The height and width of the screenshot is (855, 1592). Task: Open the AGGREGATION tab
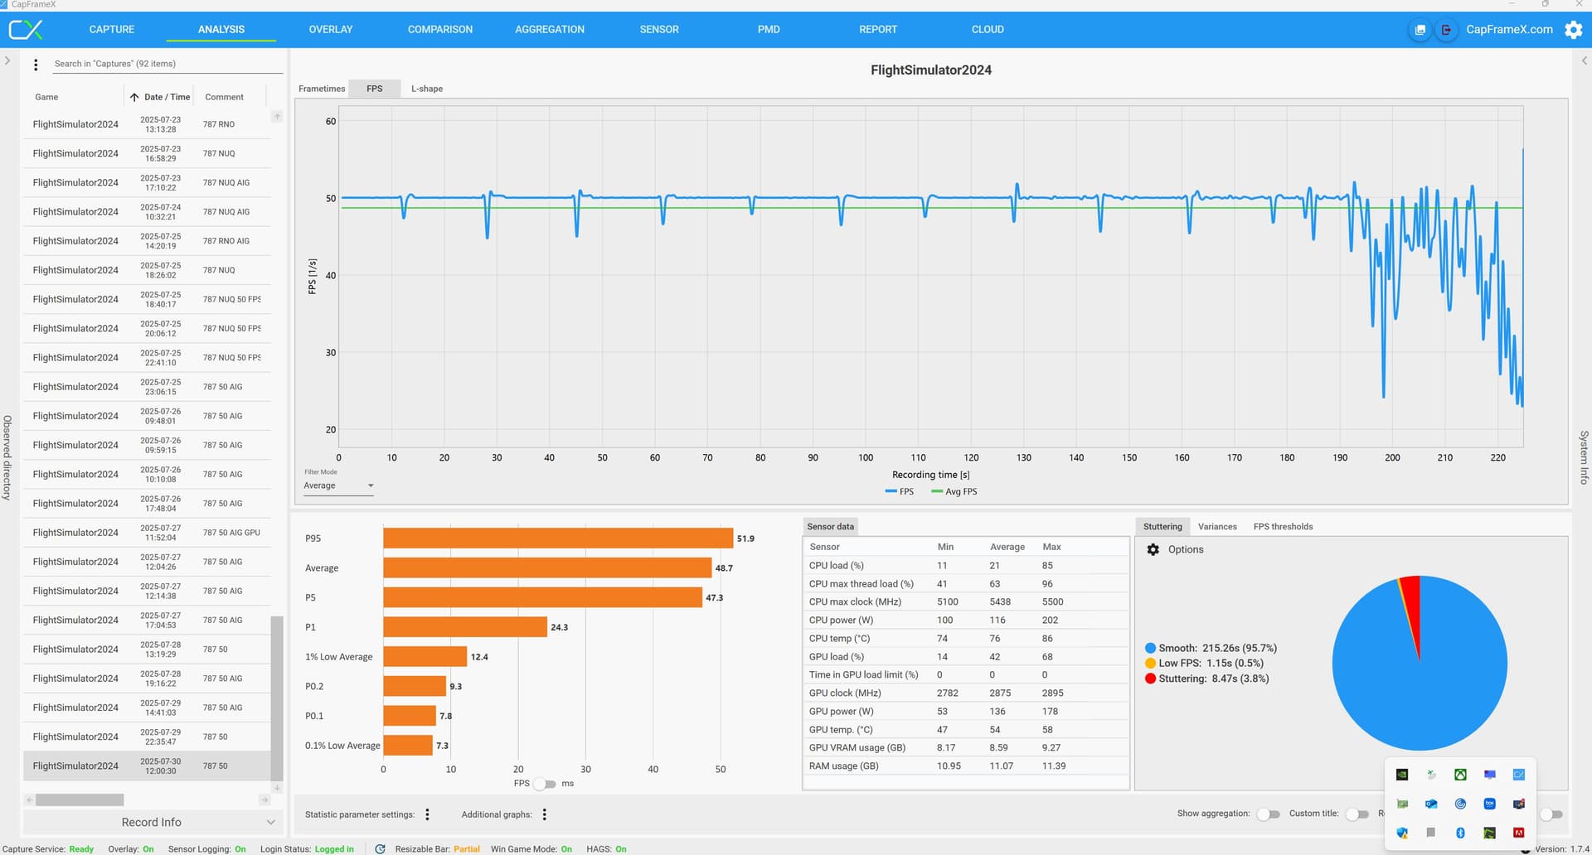point(550,30)
